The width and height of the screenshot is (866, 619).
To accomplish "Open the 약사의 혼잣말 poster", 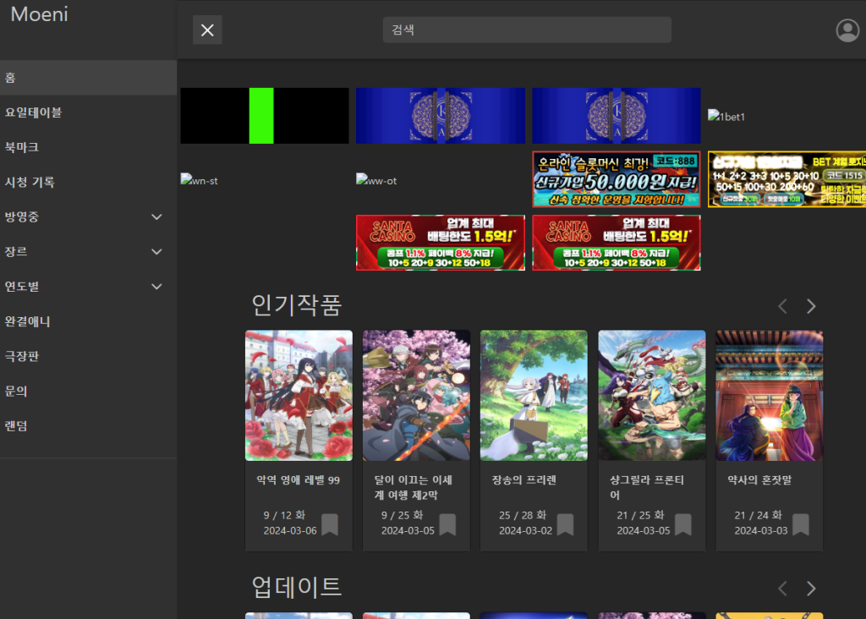I will [770, 396].
